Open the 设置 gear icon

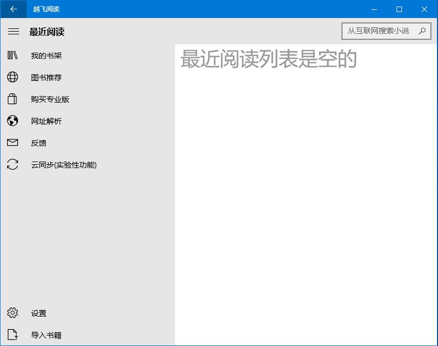point(13,313)
